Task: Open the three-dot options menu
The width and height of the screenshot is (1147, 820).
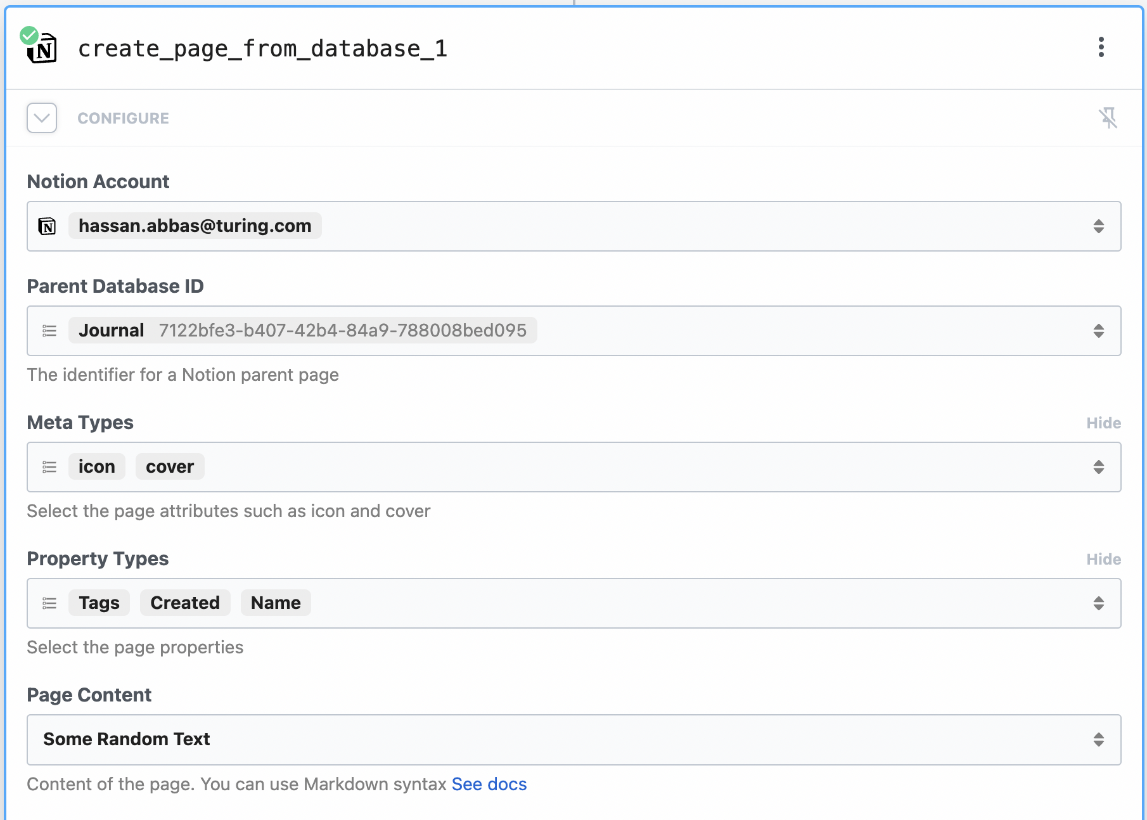Action: [1101, 47]
